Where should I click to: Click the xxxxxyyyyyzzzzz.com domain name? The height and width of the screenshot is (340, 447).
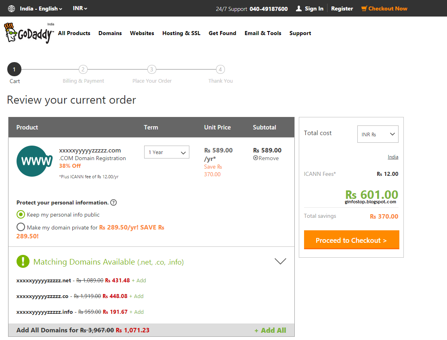coord(90,150)
